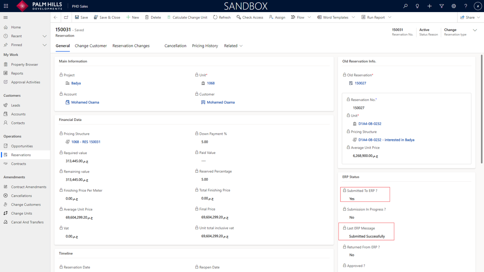The height and width of the screenshot is (272, 484).
Task: Open the lightbulb assistant icon
Action: click(417, 6)
